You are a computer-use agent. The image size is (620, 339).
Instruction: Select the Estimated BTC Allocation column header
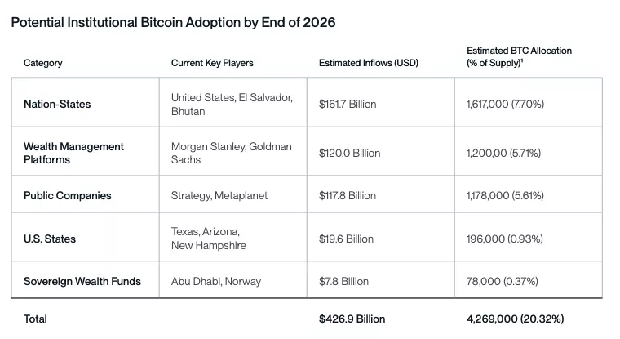[x=519, y=56]
